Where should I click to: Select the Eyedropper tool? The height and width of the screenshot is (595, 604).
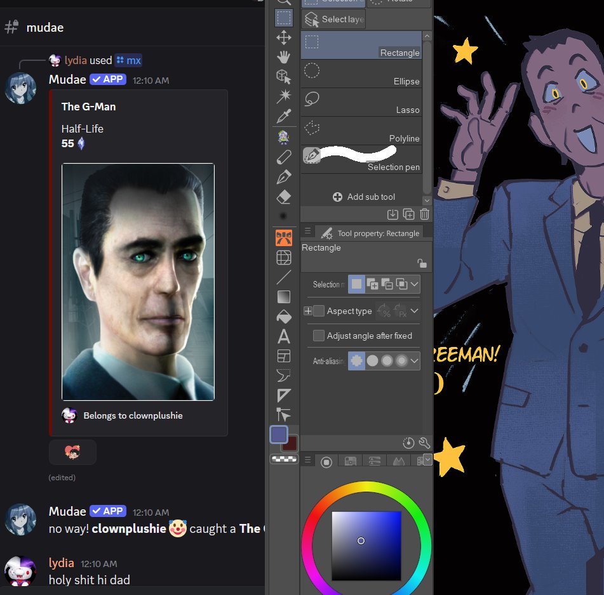click(x=284, y=116)
